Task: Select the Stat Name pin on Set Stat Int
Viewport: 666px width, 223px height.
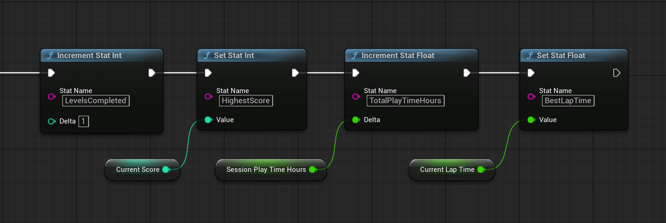Action: [x=208, y=97]
